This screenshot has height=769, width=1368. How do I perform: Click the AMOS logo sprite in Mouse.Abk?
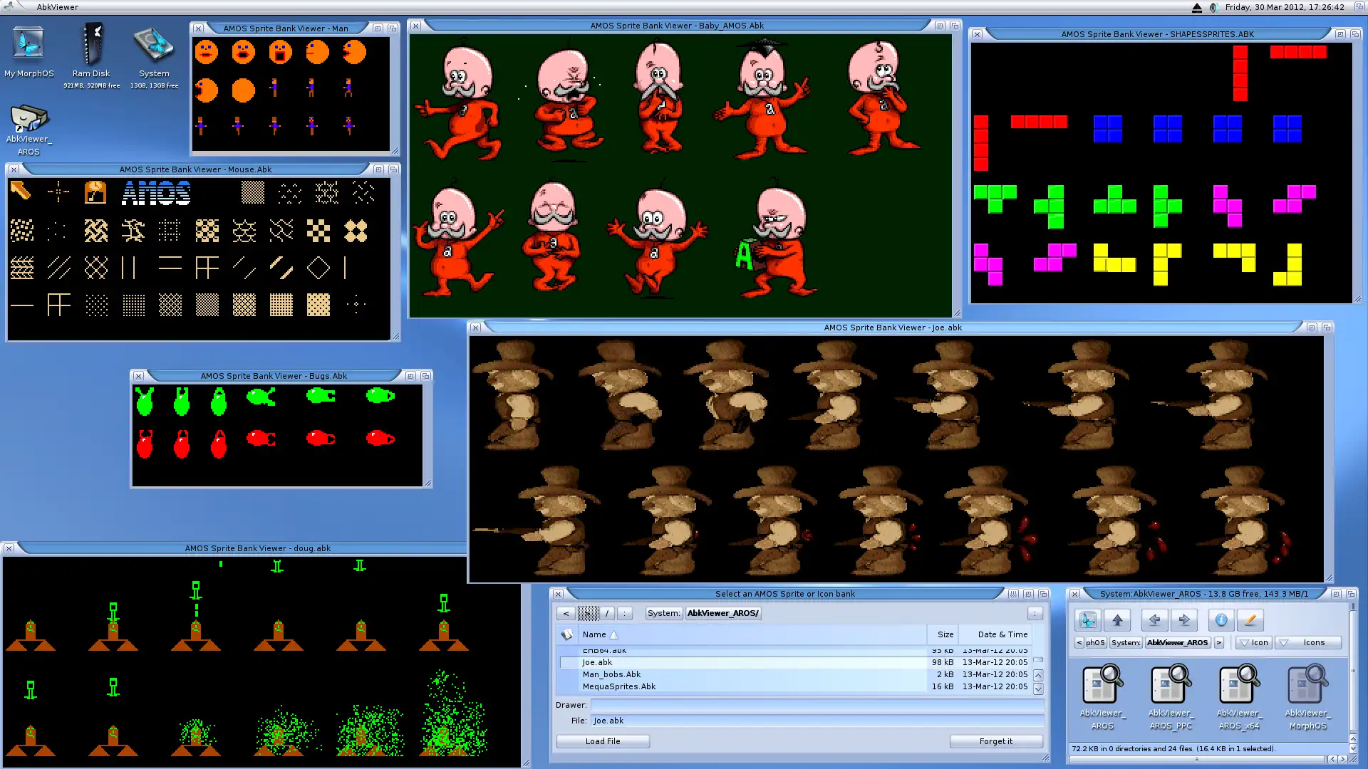[156, 193]
